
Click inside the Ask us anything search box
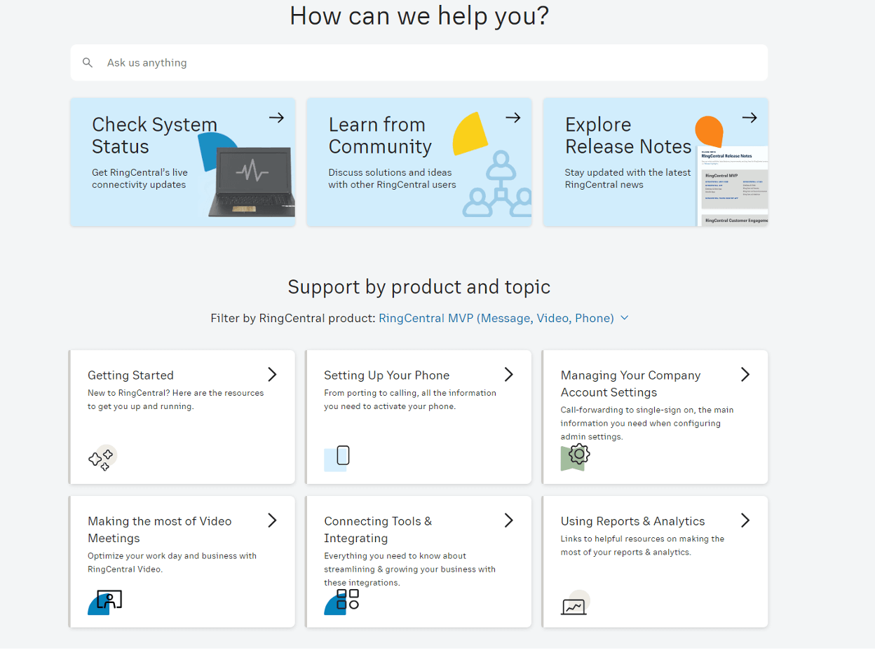click(280, 62)
